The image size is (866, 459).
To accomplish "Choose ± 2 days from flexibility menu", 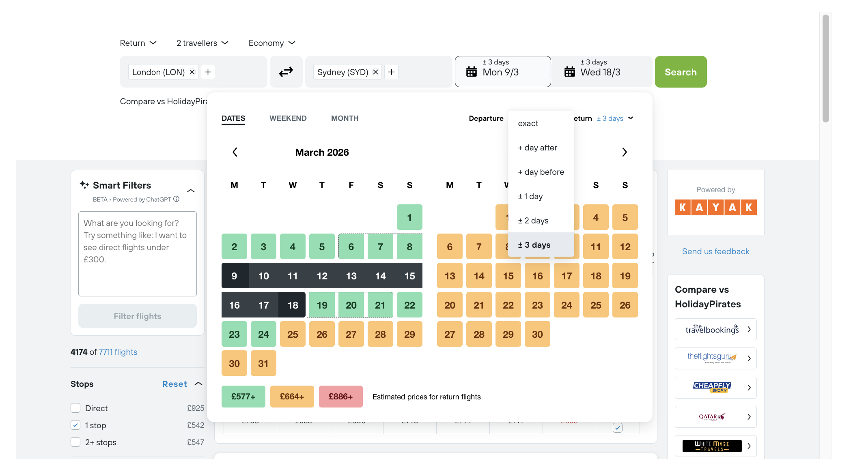I will pyautogui.click(x=533, y=221).
